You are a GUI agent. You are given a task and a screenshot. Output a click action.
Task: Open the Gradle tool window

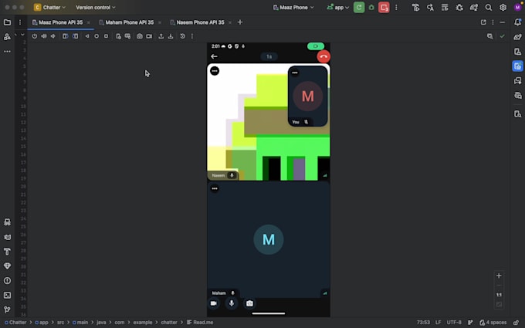coord(517,37)
